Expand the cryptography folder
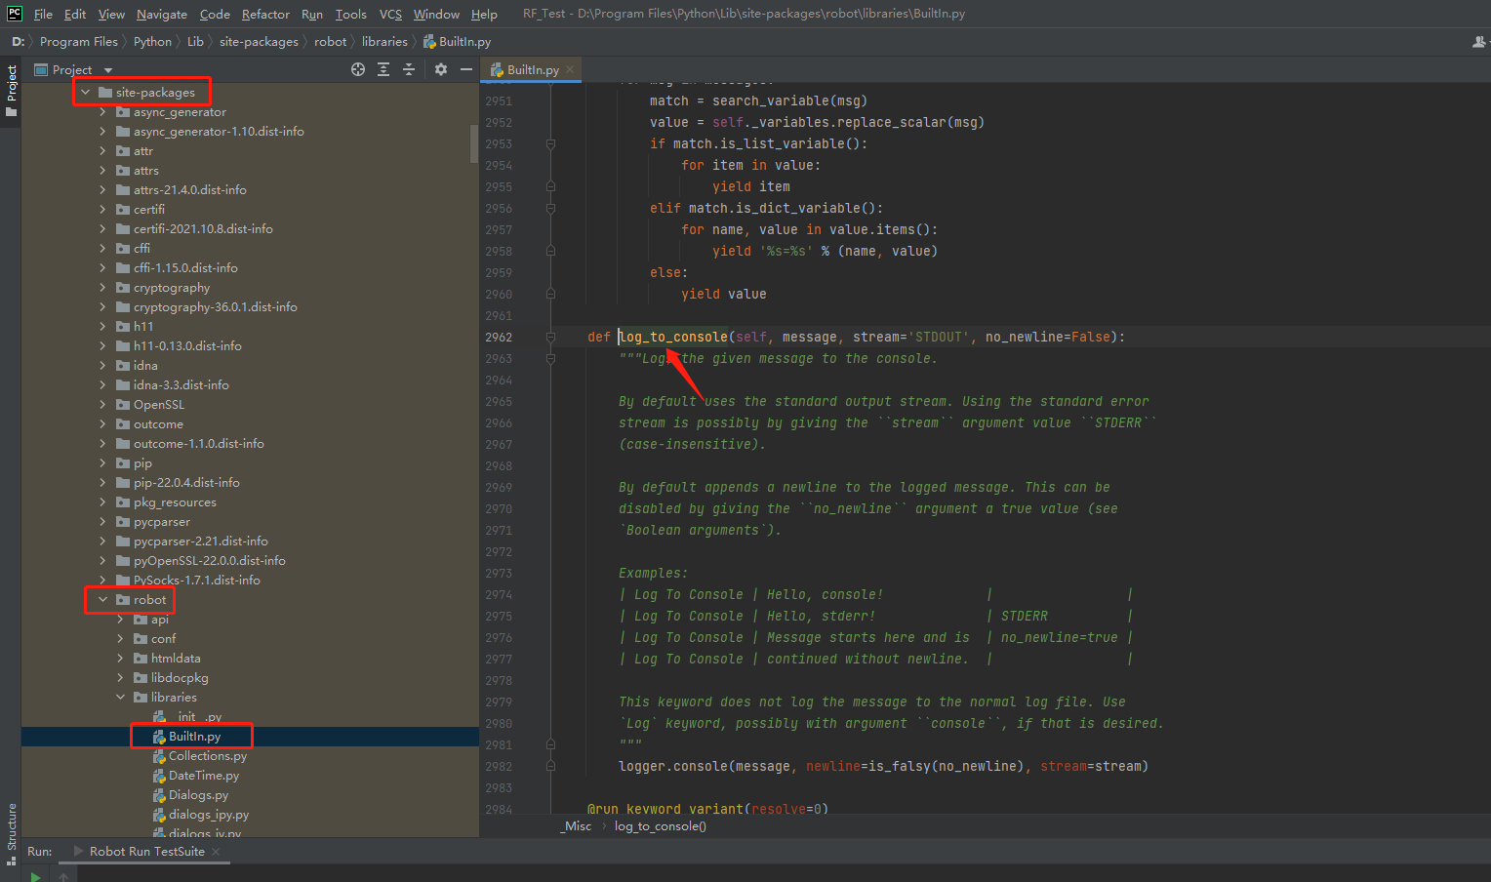The width and height of the screenshot is (1491, 882). click(104, 287)
